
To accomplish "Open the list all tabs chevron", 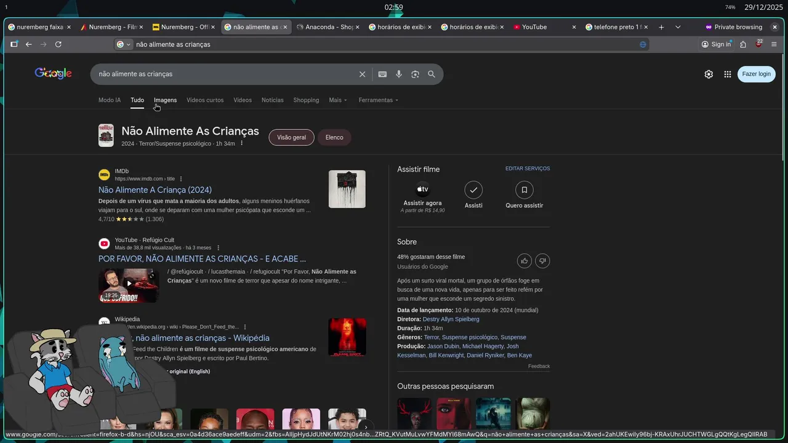I will click(x=678, y=27).
